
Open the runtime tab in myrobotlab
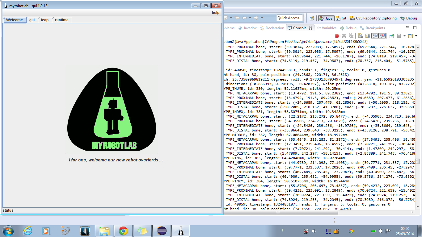[62, 20]
